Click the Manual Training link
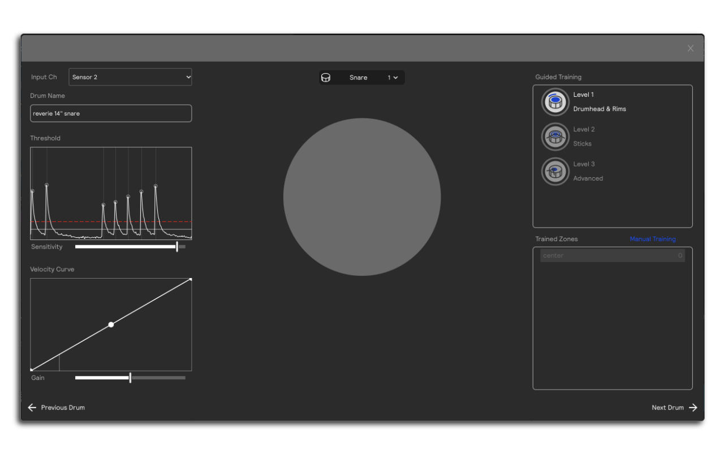Viewport: 724px width, 453px height. click(653, 239)
